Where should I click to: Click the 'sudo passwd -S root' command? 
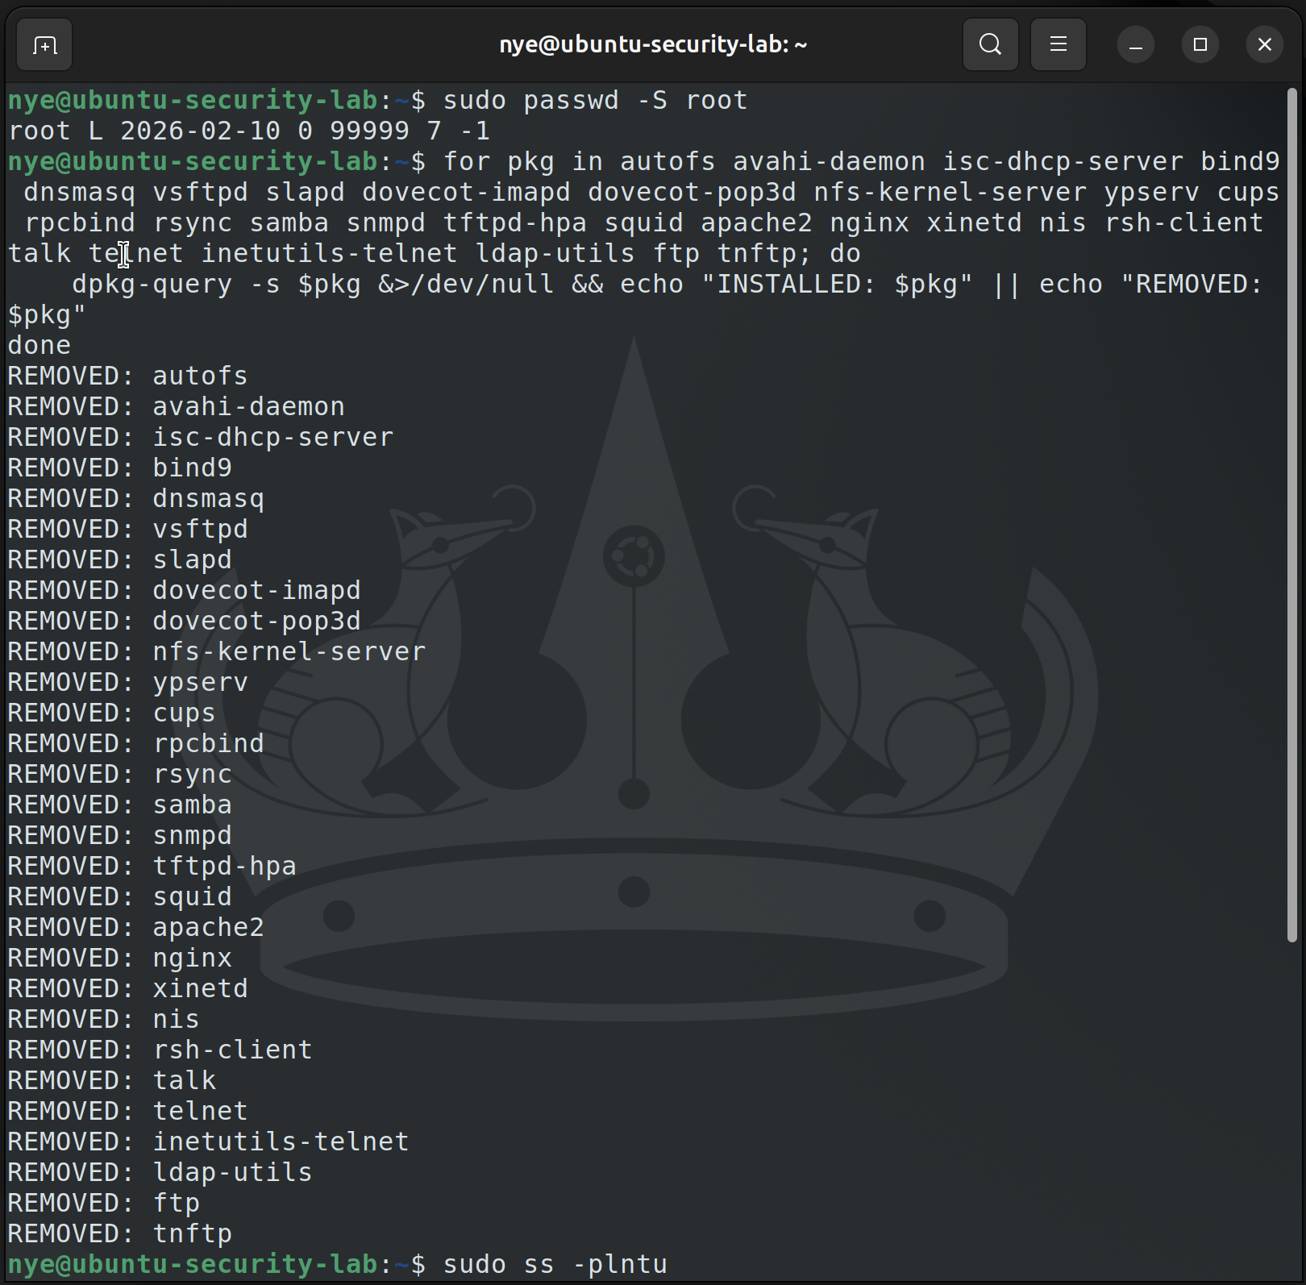pyautogui.click(x=595, y=100)
